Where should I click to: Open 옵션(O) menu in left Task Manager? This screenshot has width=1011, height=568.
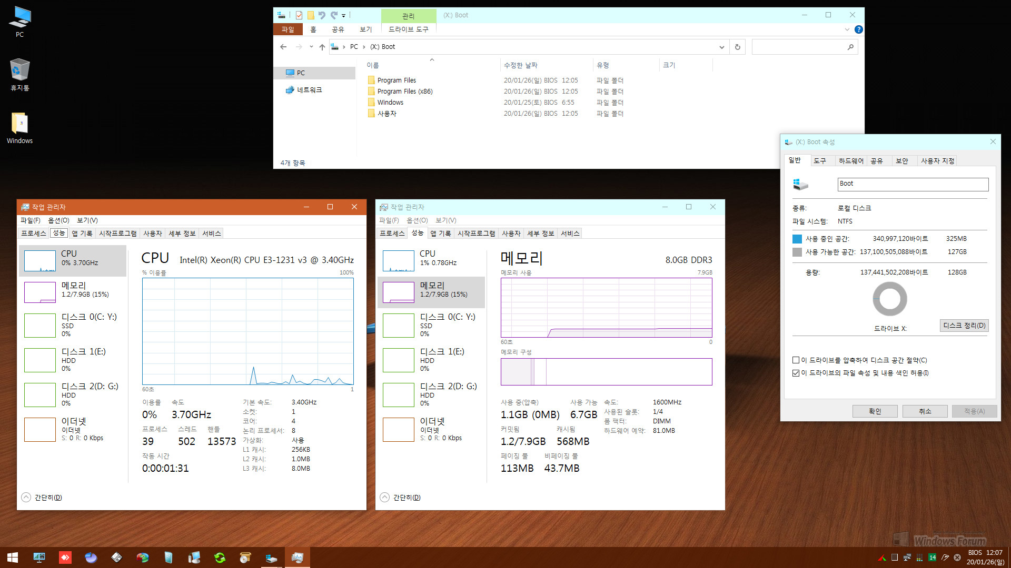pos(58,220)
